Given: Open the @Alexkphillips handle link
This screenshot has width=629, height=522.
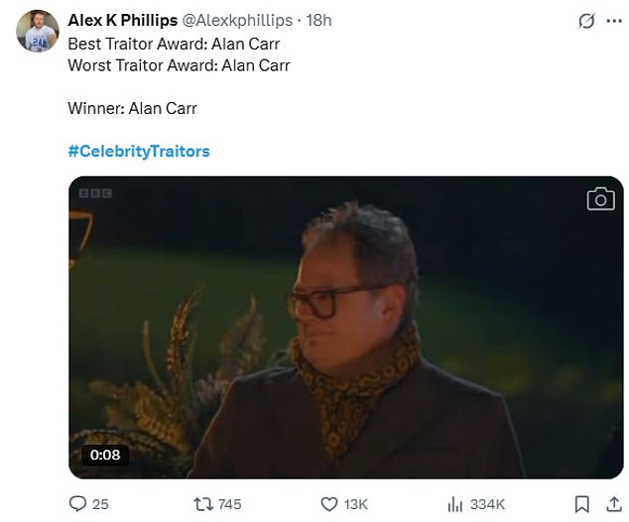Looking at the screenshot, I should 238,21.
